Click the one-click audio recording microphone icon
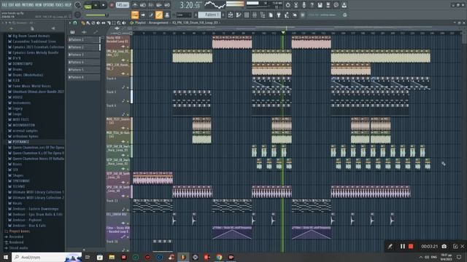The width and height of the screenshot is (467, 262). [x=304, y=5]
